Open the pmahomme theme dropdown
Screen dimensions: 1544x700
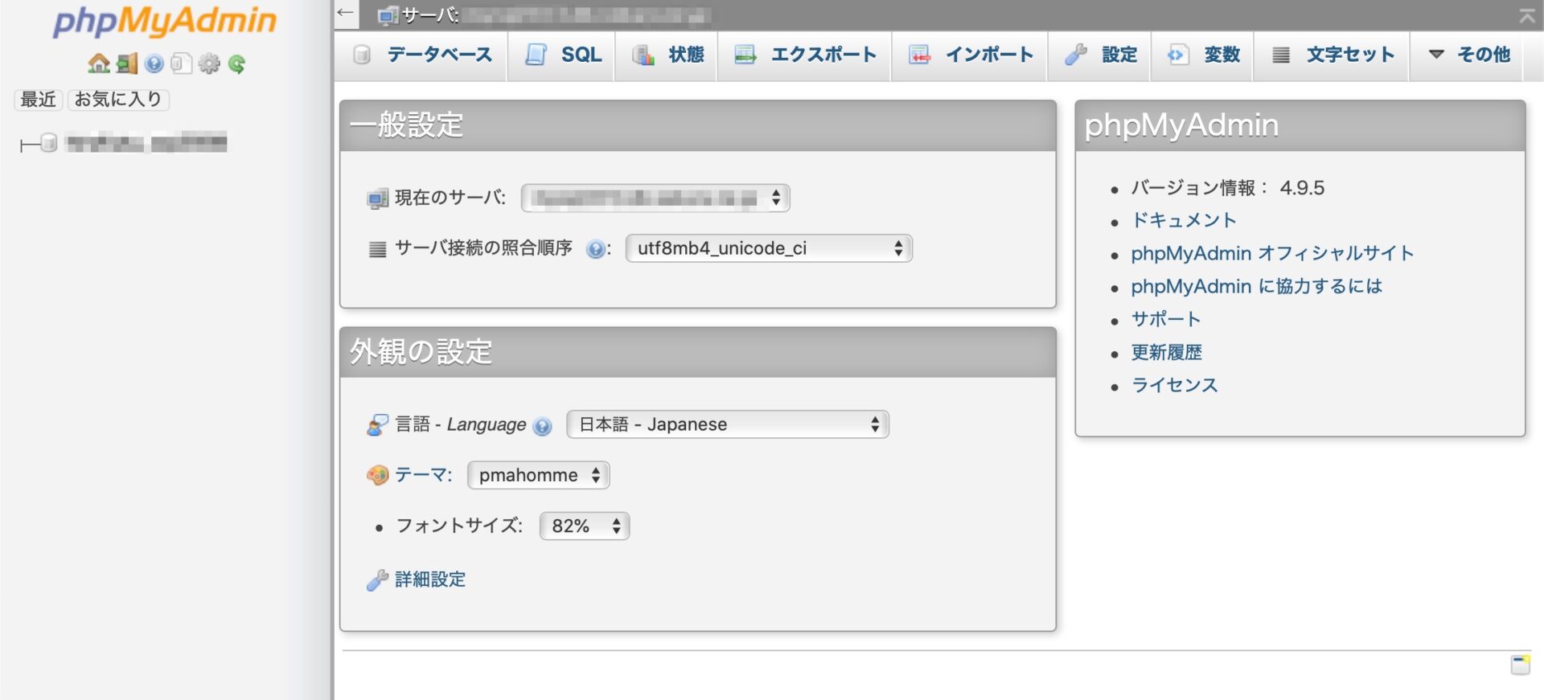[x=538, y=475]
